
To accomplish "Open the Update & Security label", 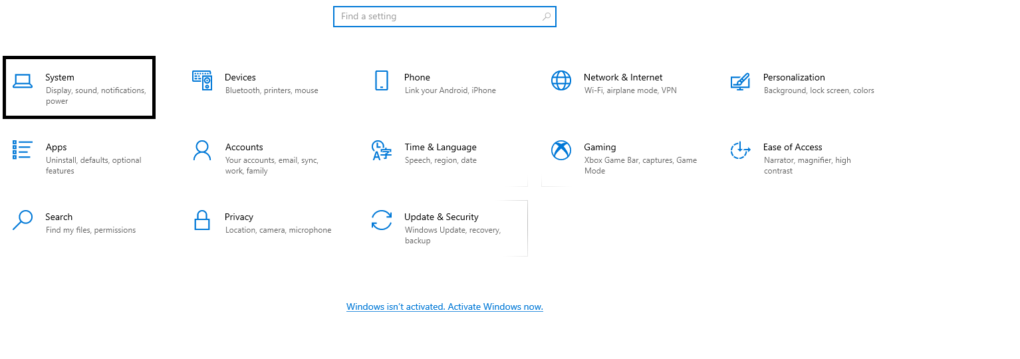I will 442,217.
